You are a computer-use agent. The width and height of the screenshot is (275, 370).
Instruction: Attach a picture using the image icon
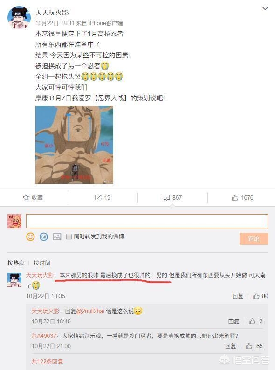coord(57,237)
